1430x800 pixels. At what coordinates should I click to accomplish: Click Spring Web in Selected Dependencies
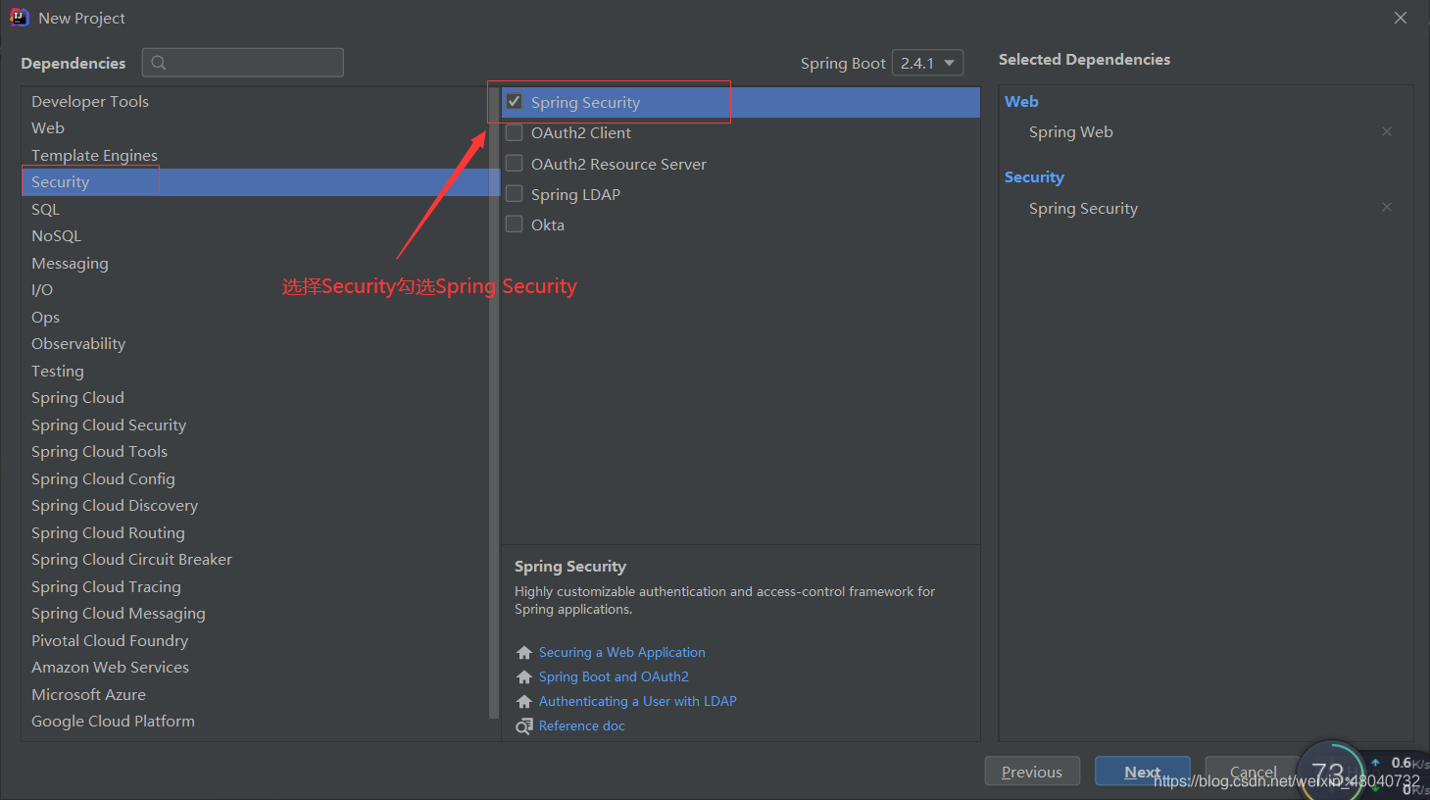pyautogui.click(x=1070, y=131)
